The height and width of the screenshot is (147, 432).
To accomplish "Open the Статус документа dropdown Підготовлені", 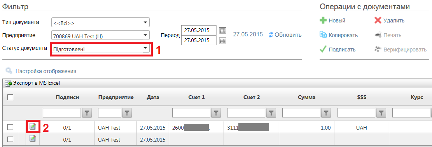I will point(101,49).
